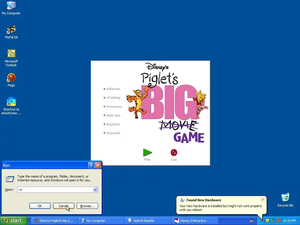The height and width of the screenshot is (225, 300).
Task: Click the green Play arrow in game launcher
Action: 147,152
